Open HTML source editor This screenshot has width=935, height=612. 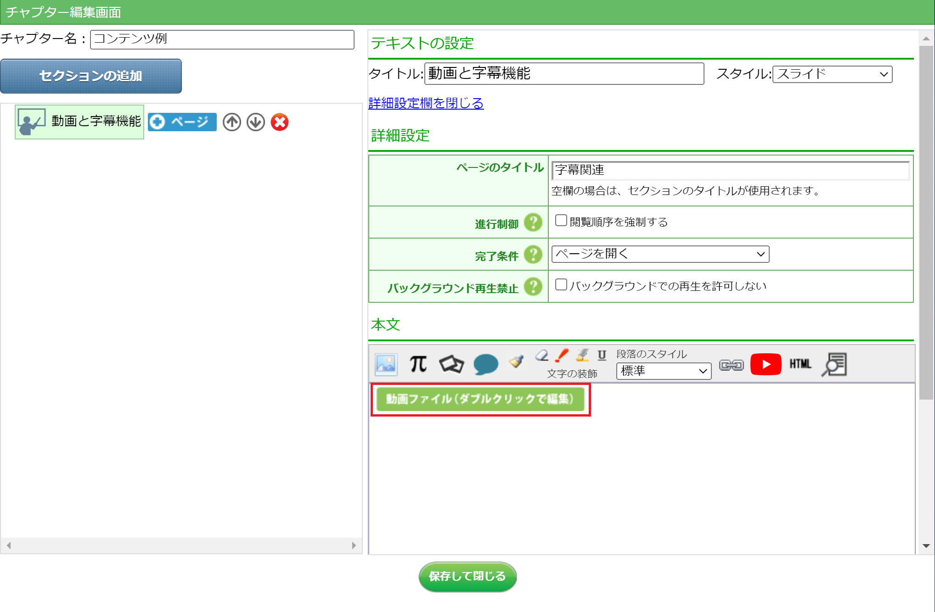pos(800,364)
